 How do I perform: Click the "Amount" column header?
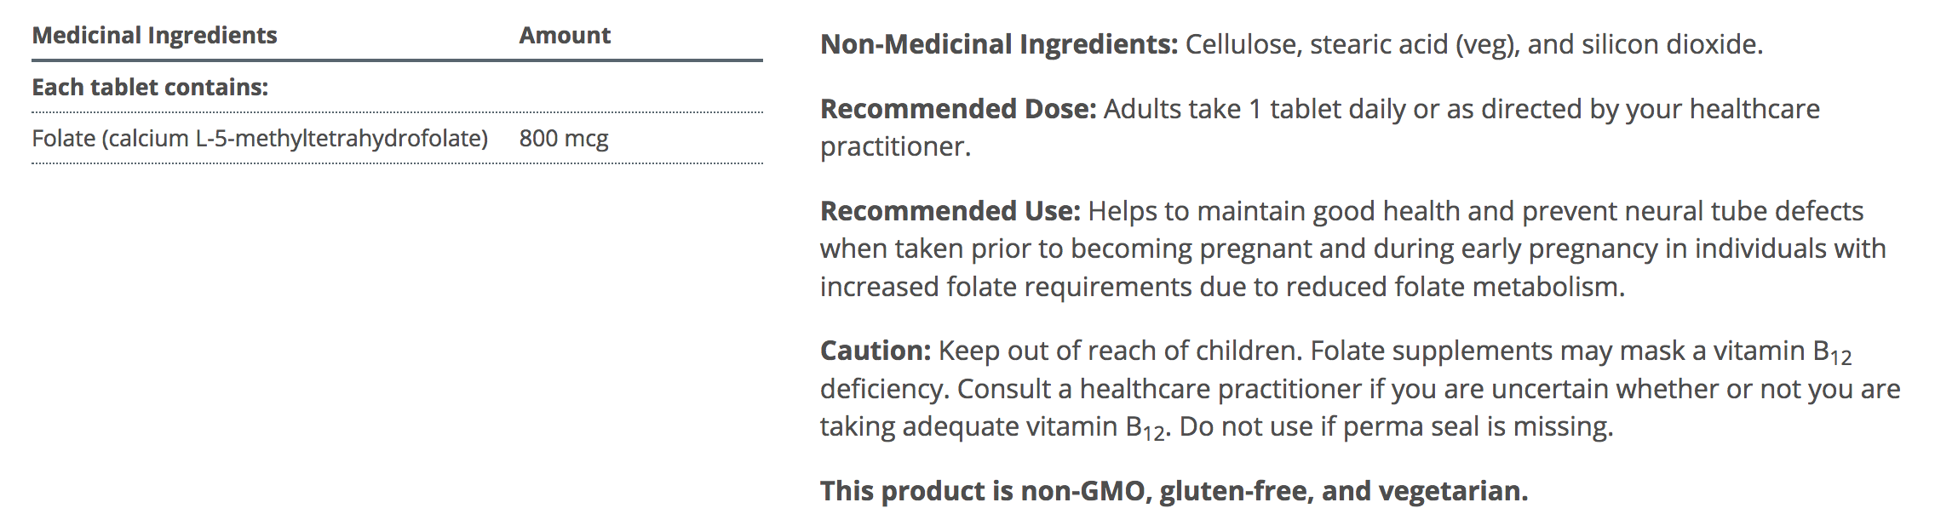[565, 36]
